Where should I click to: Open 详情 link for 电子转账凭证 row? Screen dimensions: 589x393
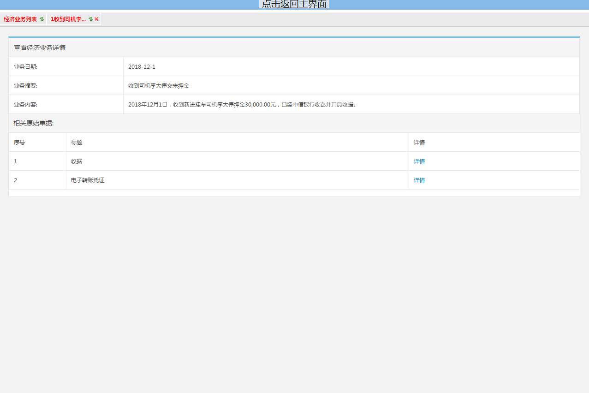click(419, 180)
